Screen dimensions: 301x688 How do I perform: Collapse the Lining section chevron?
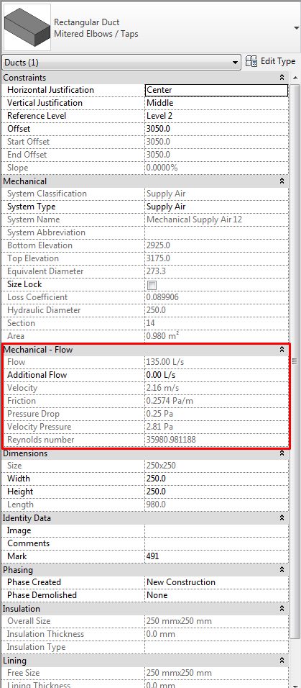[282, 661]
